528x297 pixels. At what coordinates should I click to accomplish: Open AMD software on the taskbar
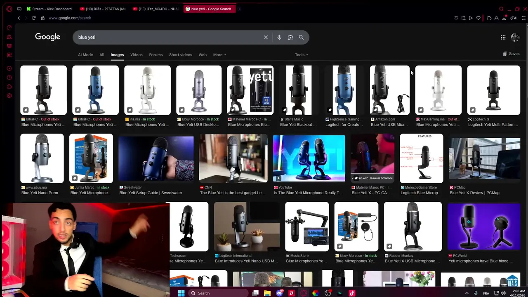(x=292, y=293)
